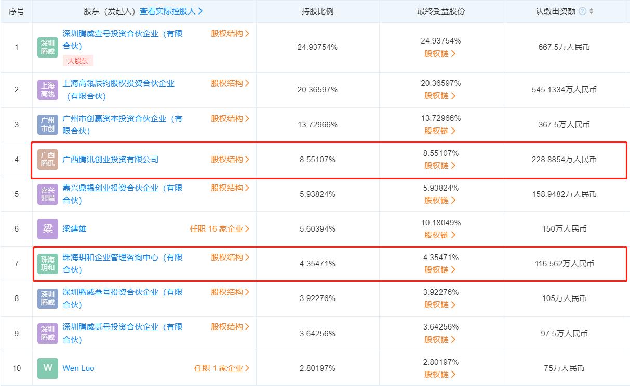Open 深圳腾威贰号投资合伙企业 page
The width and height of the screenshot is (630, 386).
[123, 333]
